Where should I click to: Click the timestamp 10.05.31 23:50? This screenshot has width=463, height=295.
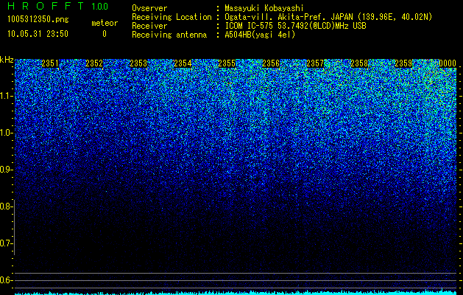coord(38,34)
